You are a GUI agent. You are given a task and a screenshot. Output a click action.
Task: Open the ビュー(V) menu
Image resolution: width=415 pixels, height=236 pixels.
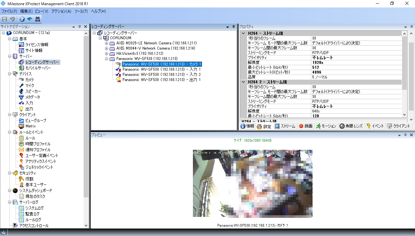click(41, 11)
